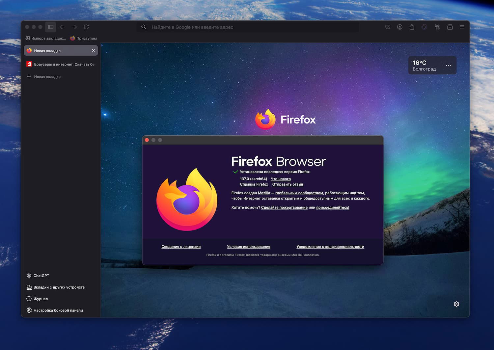
Task: Click the присоединяйтесь! link
Action: coord(333,207)
